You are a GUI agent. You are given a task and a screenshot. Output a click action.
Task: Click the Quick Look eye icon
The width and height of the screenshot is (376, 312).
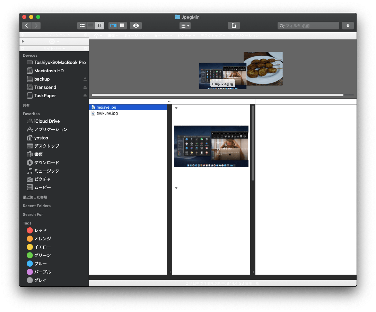pyautogui.click(x=136, y=26)
